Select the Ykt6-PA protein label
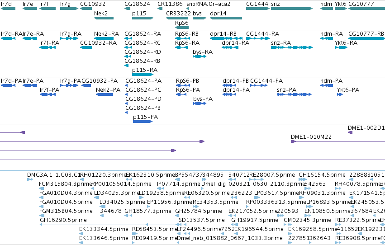 pyautogui.click(x=348, y=90)
